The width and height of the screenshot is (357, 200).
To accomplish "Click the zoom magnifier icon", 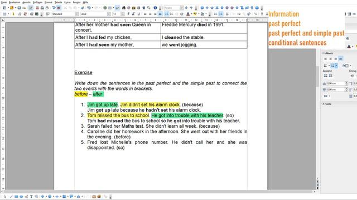I will pyautogui.click(x=149, y=8).
